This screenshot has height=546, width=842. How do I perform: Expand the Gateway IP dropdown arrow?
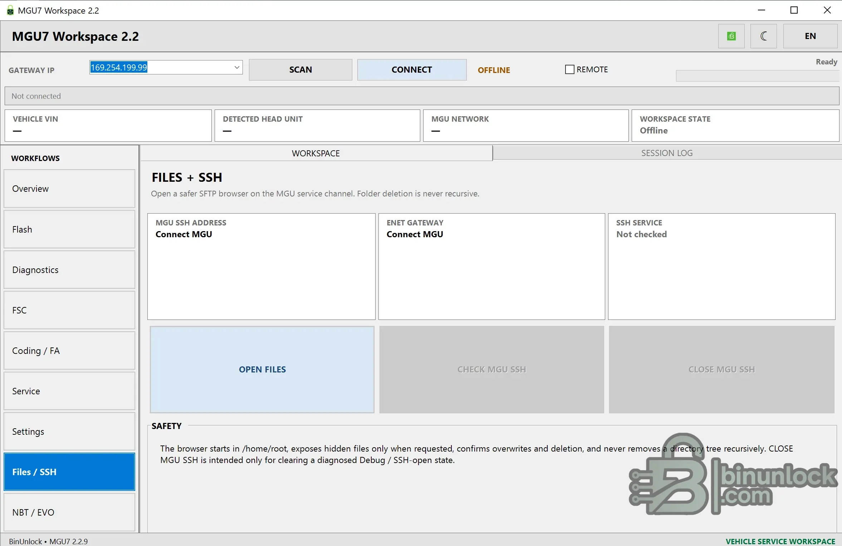coord(236,67)
